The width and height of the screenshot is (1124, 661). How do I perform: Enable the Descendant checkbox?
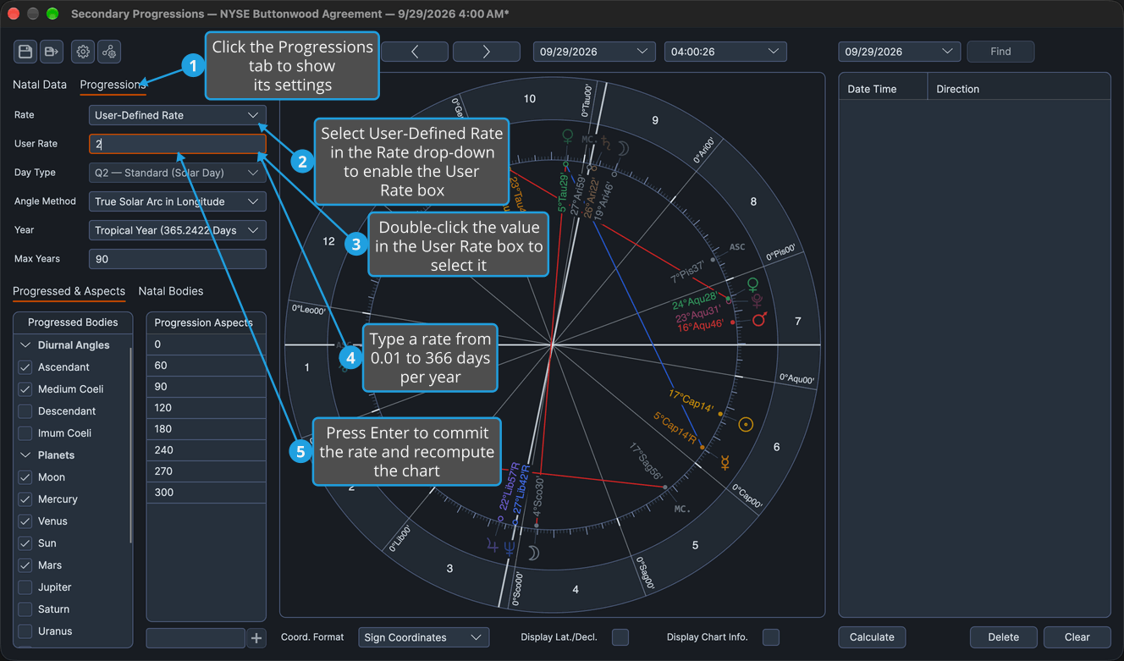tap(25, 411)
